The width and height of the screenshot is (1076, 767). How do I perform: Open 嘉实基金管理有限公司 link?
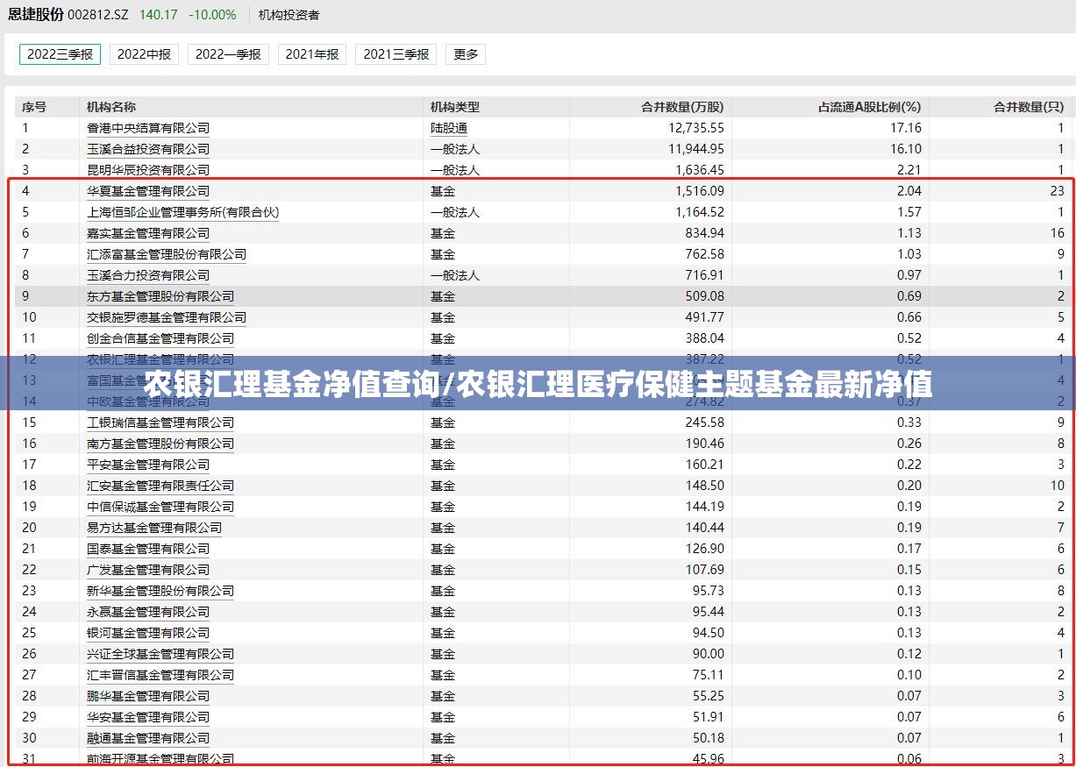148,233
